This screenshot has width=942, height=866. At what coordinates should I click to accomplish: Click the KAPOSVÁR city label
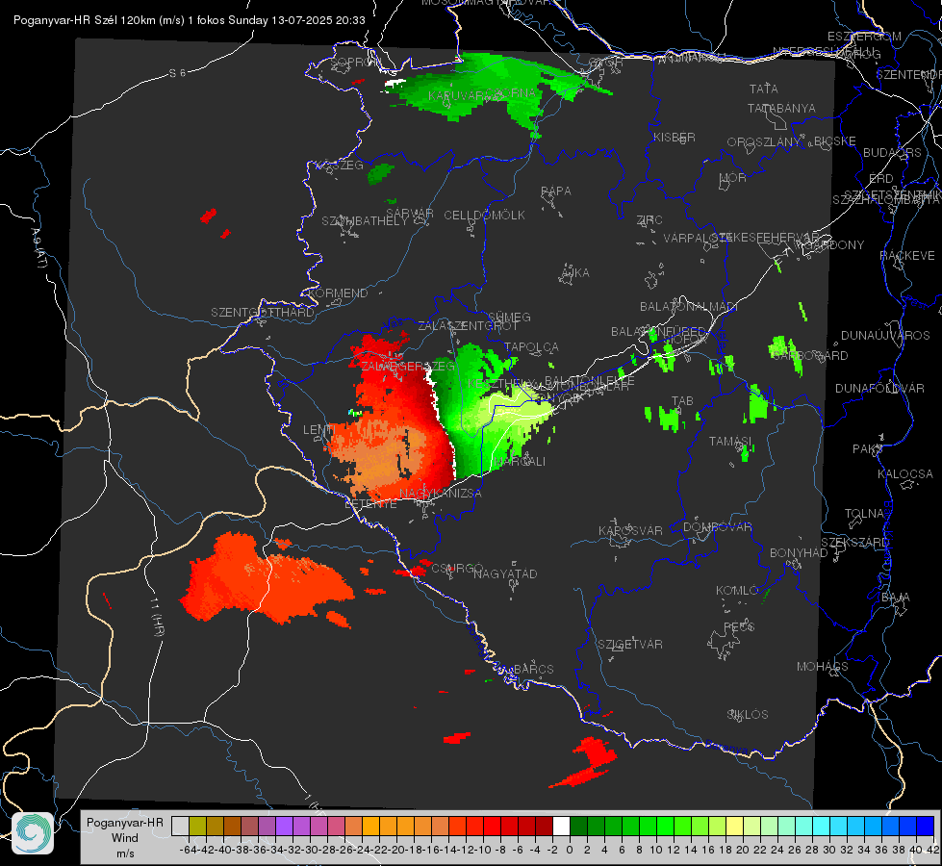(630, 530)
